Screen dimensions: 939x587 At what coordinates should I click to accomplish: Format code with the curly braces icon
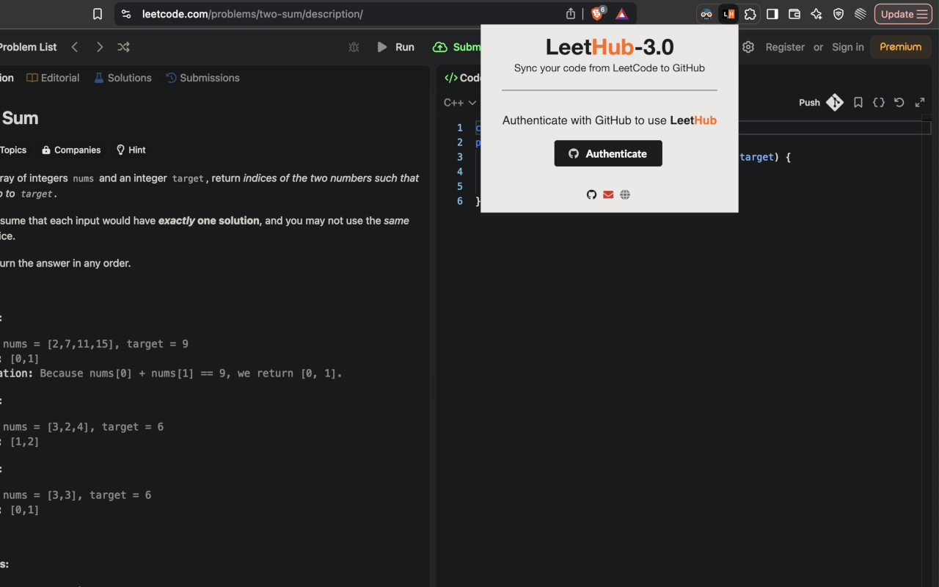click(879, 103)
